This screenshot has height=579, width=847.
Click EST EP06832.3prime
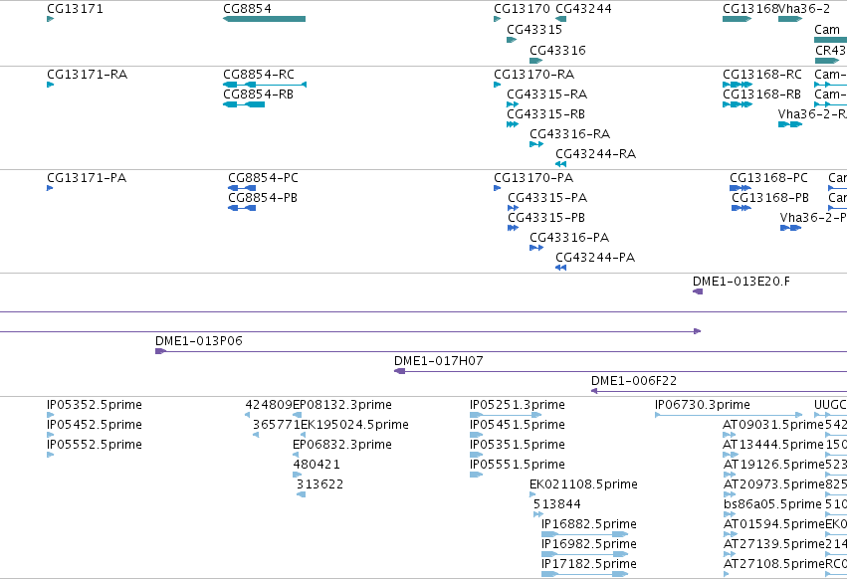pyautogui.click(x=342, y=445)
